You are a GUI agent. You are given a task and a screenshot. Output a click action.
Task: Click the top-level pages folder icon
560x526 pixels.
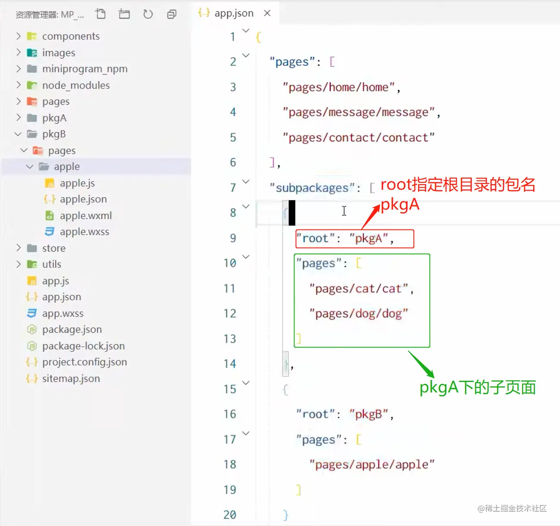[32, 102]
